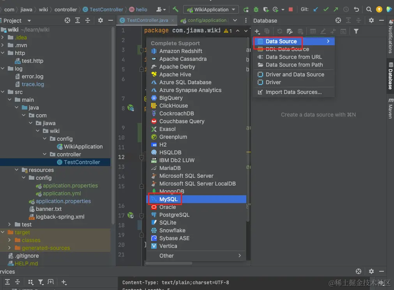The width and height of the screenshot is (394, 290).
Task: Click the orange IDE update icon
Action: tap(379, 9)
